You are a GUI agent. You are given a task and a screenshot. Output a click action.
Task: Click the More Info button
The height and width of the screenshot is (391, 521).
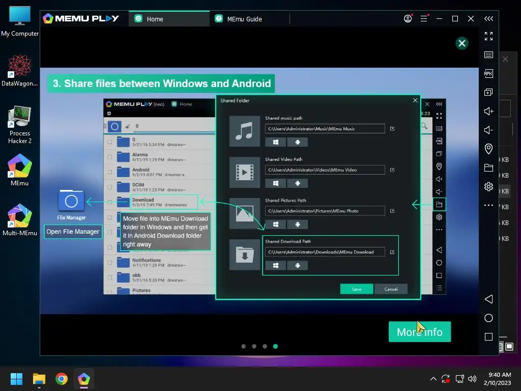click(x=420, y=331)
